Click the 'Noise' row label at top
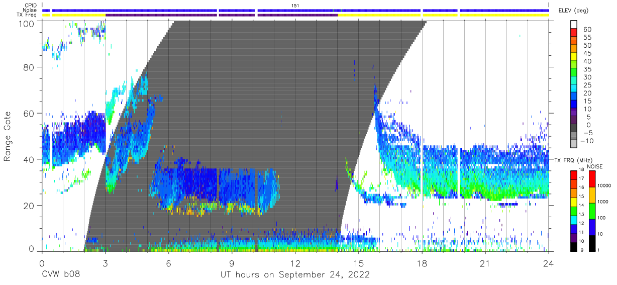This screenshot has width=617, height=285. tap(30, 10)
